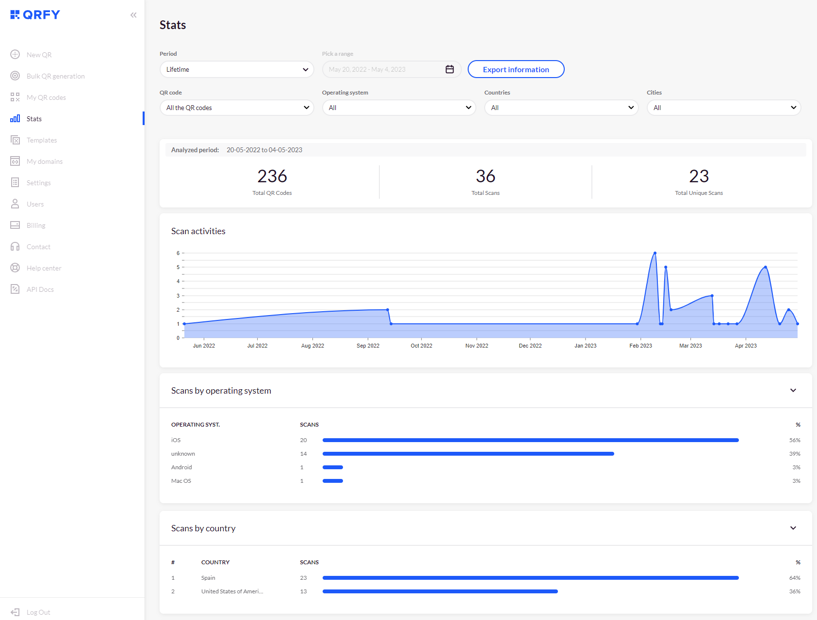Screen dimensions: 817x620
Task: Collapse the Scans by country section
Action: click(x=793, y=528)
